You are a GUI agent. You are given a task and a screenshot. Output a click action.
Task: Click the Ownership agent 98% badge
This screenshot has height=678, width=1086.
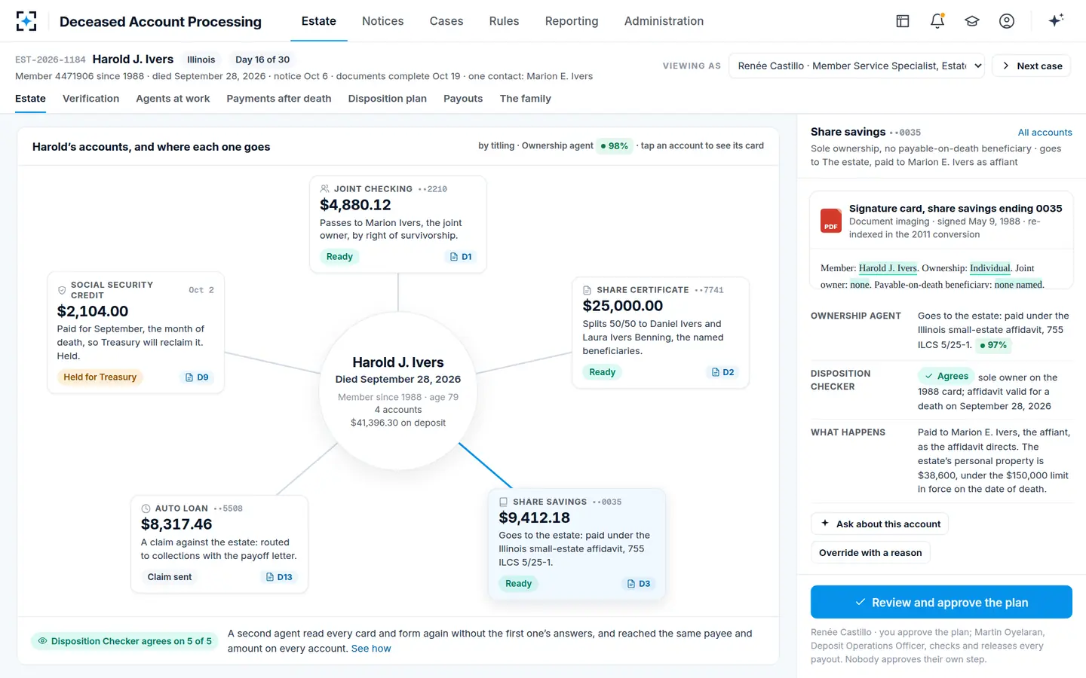[615, 146]
